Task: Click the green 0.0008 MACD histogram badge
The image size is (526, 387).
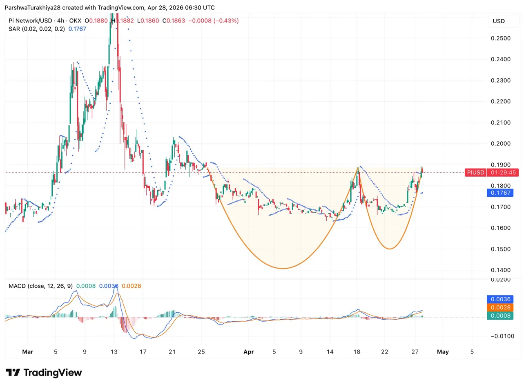Action: click(500, 316)
